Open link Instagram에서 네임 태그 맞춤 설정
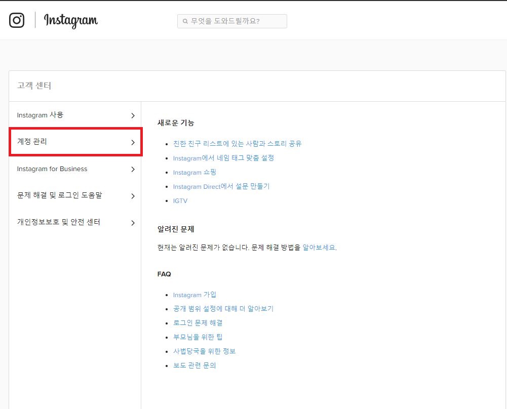The width and height of the screenshot is (507, 409). coord(223,158)
